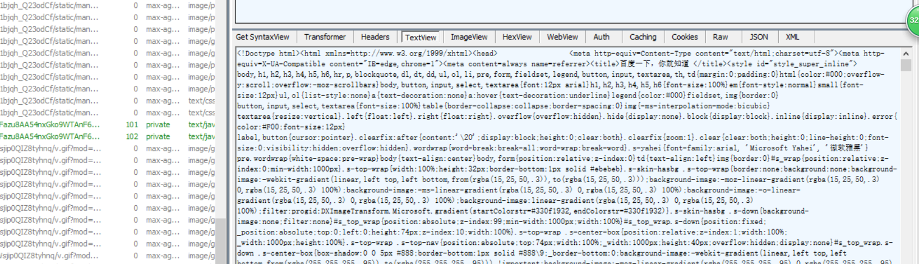Switch to the Get SyntaxView tab
Image resolution: width=919 pixels, height=264 pixels.
262,37
